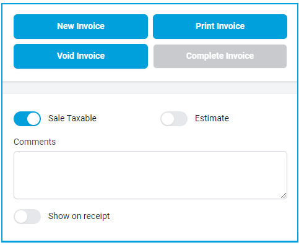Void the current invoice

[80, 56]
